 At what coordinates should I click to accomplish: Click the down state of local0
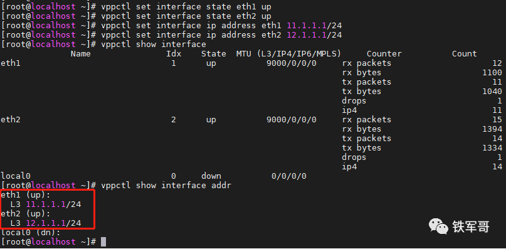coord(211,176)
